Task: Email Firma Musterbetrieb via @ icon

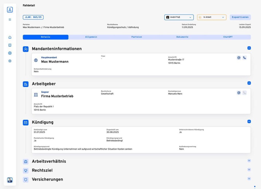Action: click(x=239, y=93)
